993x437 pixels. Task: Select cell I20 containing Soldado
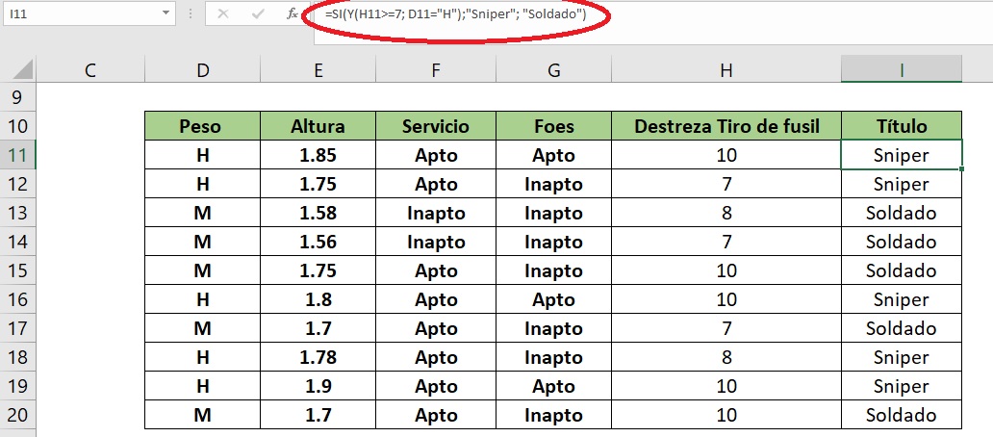tap(902, 415)
